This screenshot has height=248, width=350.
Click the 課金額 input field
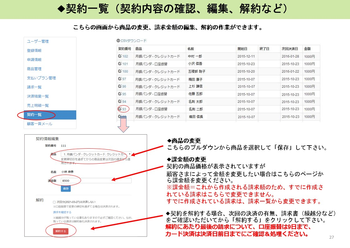click(96, 181)
